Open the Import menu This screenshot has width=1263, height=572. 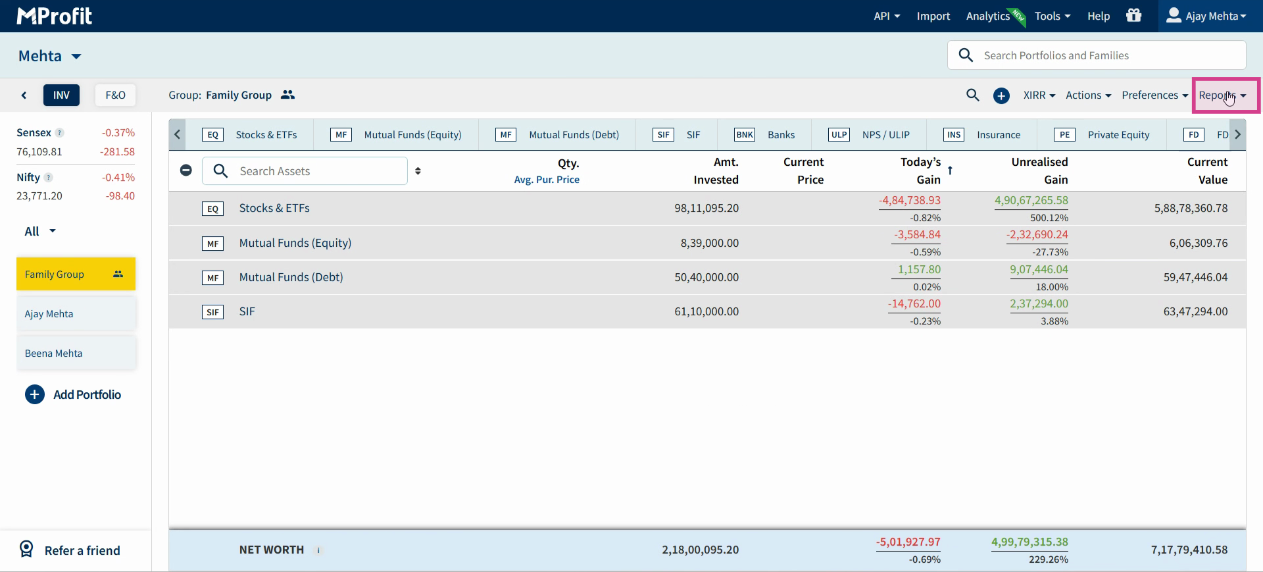[933, 16]
